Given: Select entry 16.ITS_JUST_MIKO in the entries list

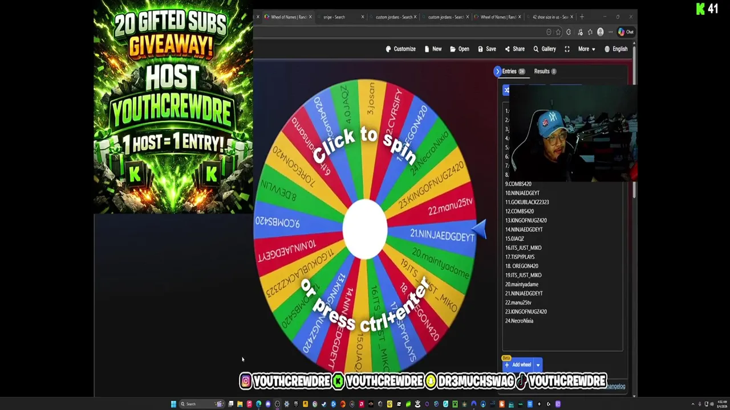Looking at the screenshot, I should pos(523,248).
